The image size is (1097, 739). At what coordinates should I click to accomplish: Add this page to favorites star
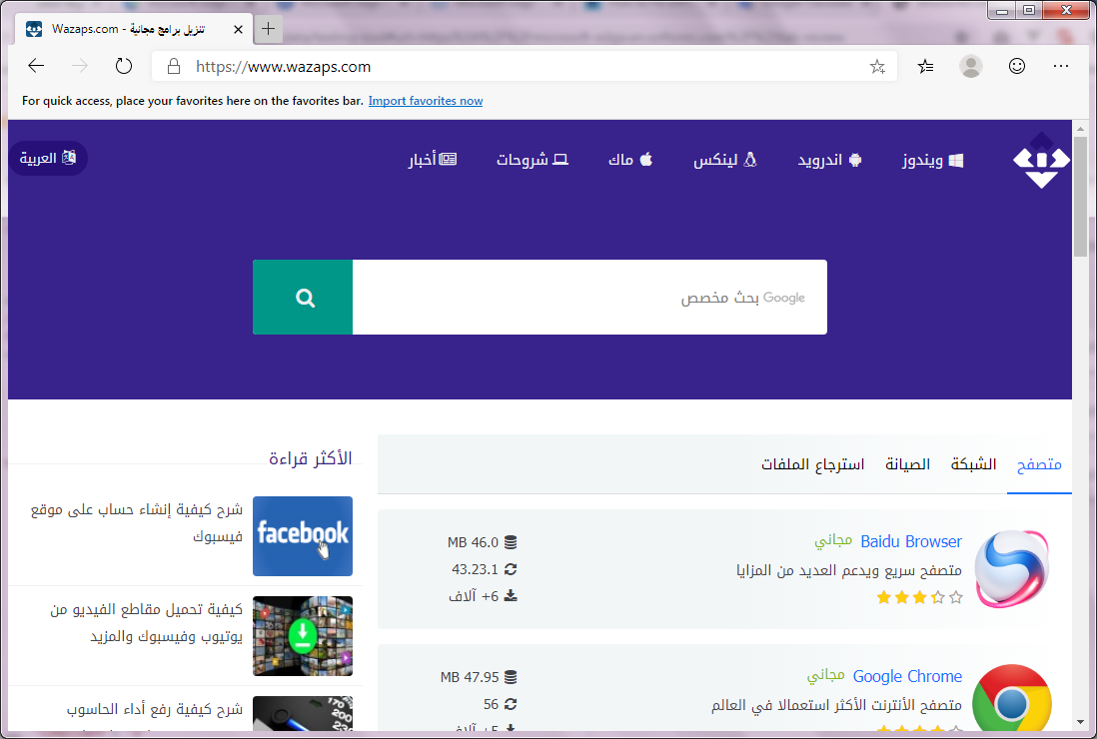[x=877, y=67]
